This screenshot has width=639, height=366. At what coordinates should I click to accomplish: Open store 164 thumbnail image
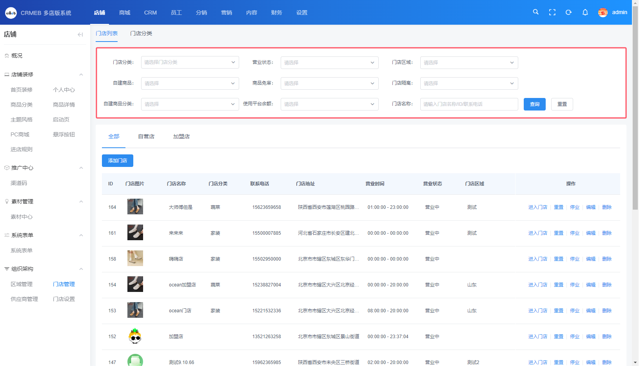pos(135,207)
